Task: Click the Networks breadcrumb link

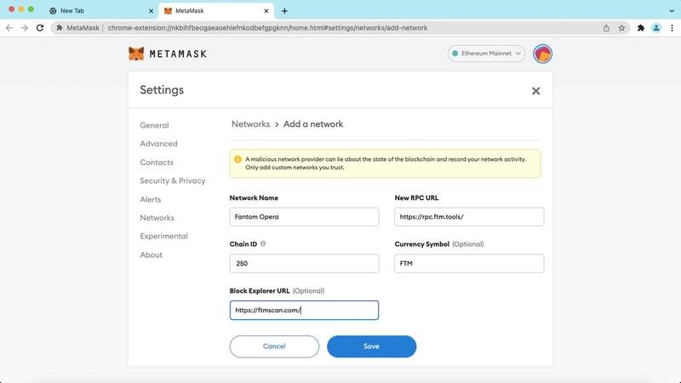Action: [x=250, y=123]
